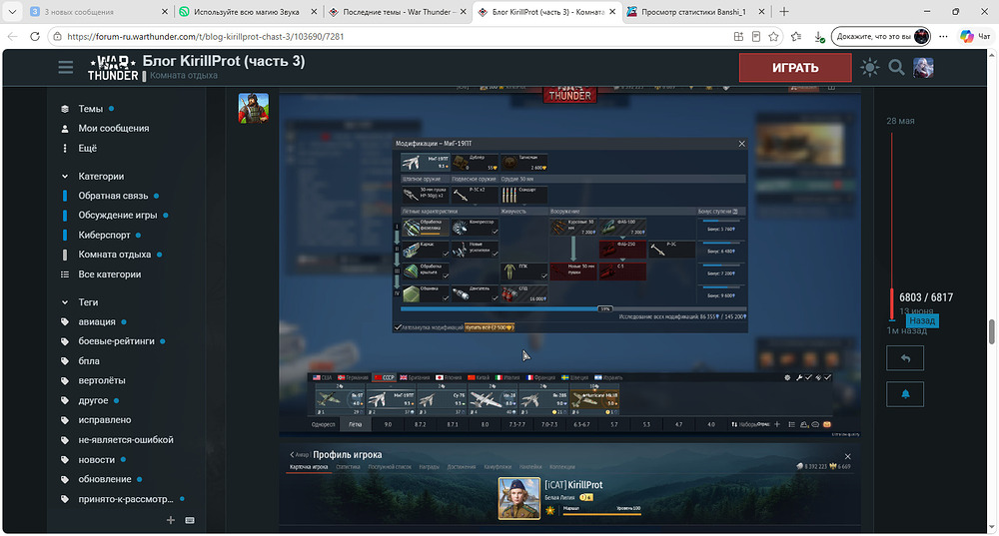Add page to favorites star icon
Screen dimensions: 999x536
pyautogui.click(x=773, y=36)
